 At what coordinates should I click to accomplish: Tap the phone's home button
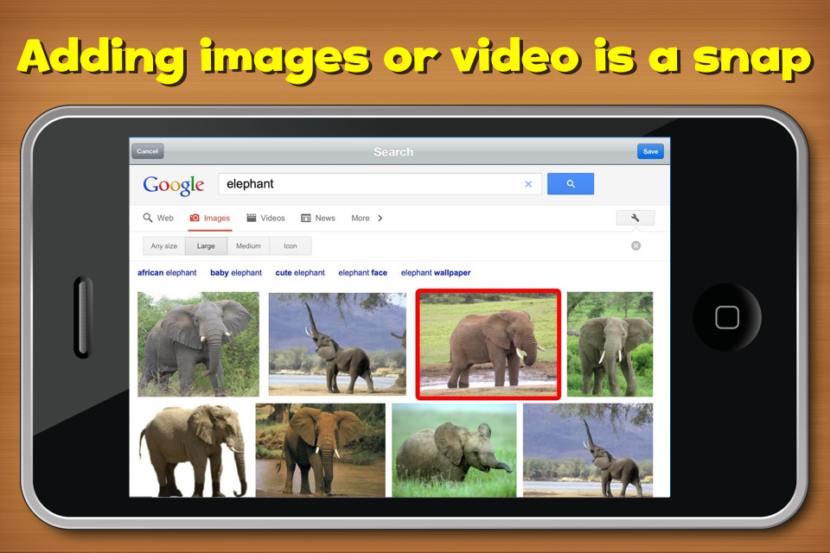tap(727, 317)
